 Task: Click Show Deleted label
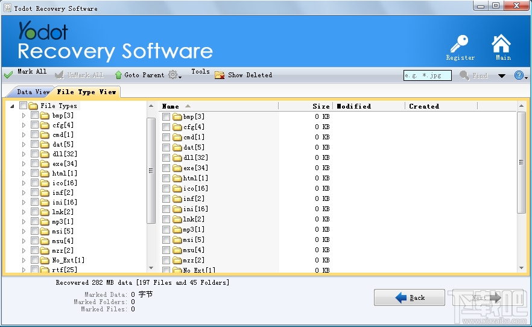point(250,75)
